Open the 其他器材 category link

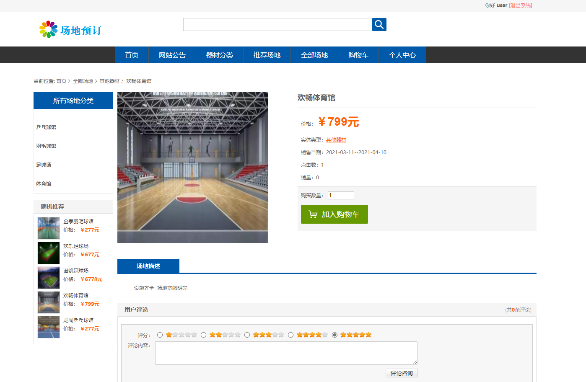coord(336,139)
